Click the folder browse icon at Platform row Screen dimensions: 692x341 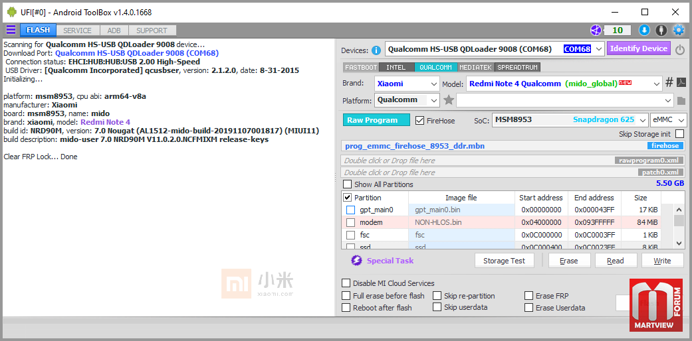click(681, 101)
